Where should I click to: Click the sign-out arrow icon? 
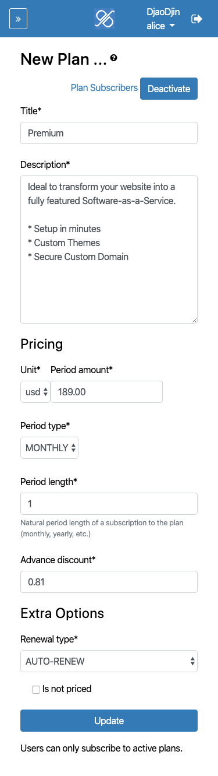(196, 19)
